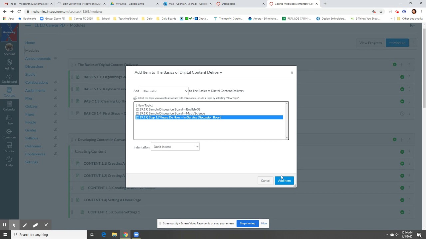Open Studio in the Canvas global sidebar
This screenshot has height=239, width=426.
click(x=9, y=148)
